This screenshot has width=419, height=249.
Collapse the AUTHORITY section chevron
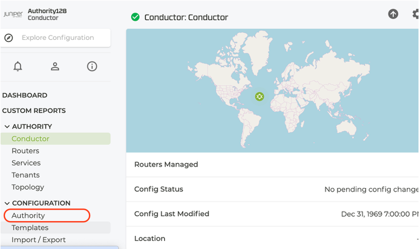tap(7, 127)
